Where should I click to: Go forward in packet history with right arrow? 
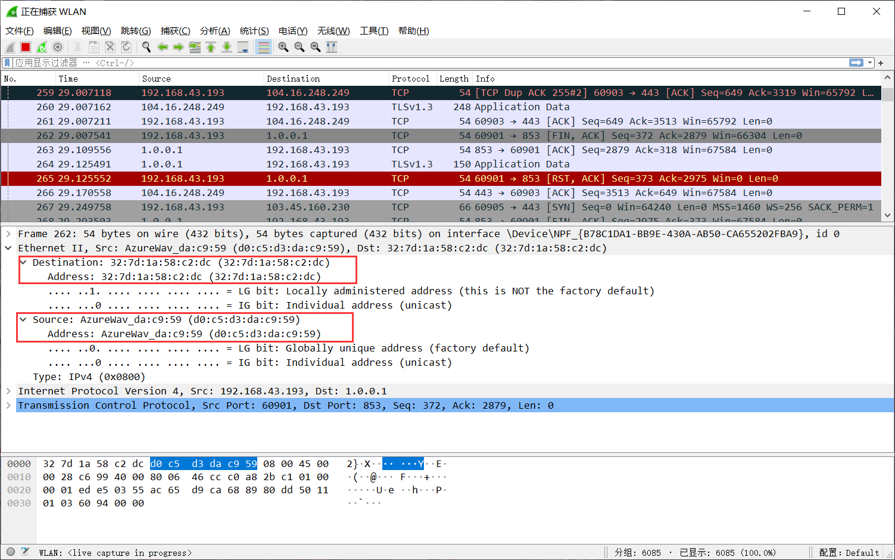click(x=178, y=47)
